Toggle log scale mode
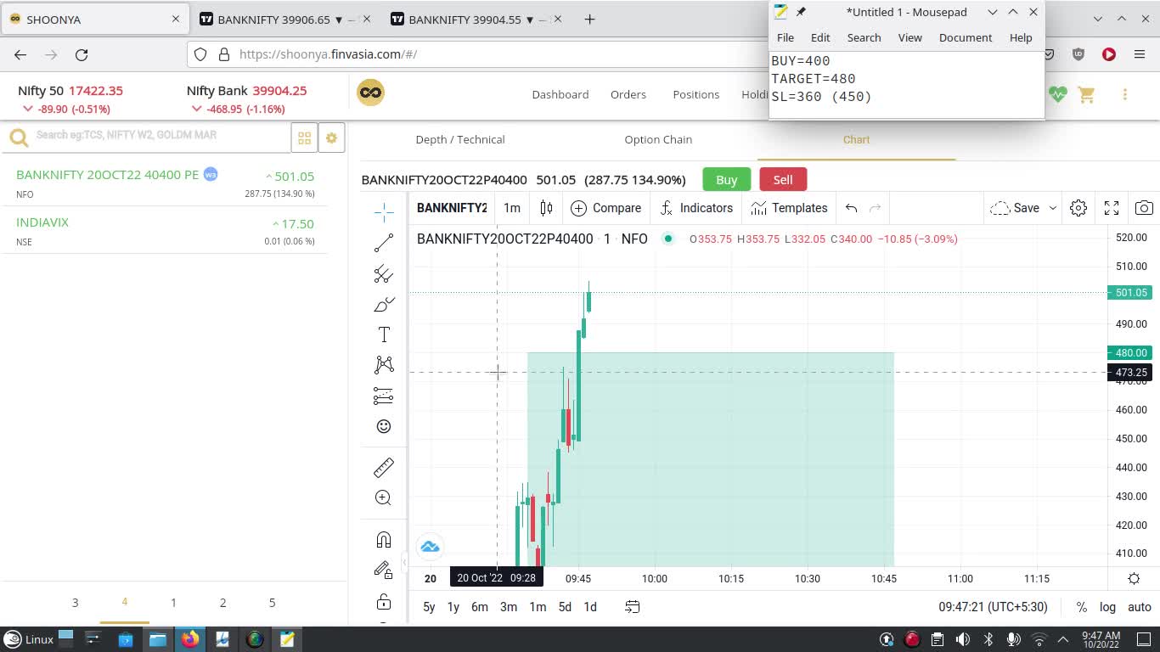 (1108, 607)
